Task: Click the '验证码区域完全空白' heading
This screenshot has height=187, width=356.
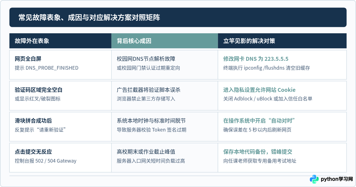Action: [39, 90]
